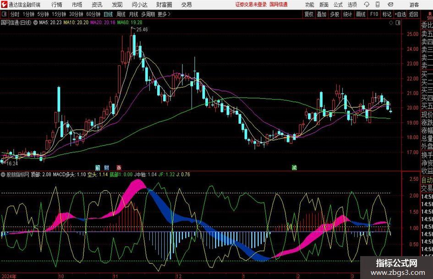433x279 pixels.
Task: Open the 资讯 menu
Action: (97, 5)
